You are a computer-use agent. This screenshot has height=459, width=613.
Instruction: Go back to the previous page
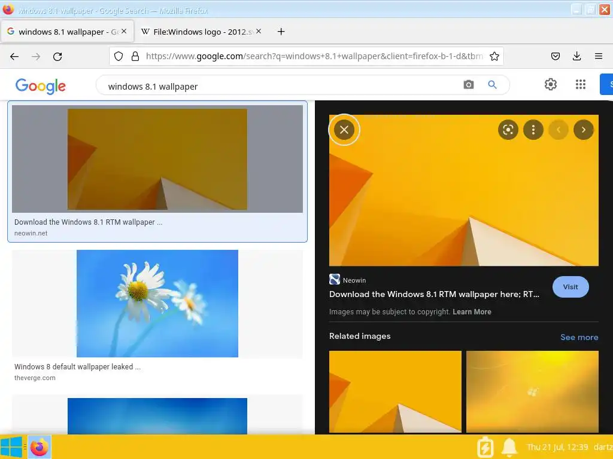tap(14, 57)
